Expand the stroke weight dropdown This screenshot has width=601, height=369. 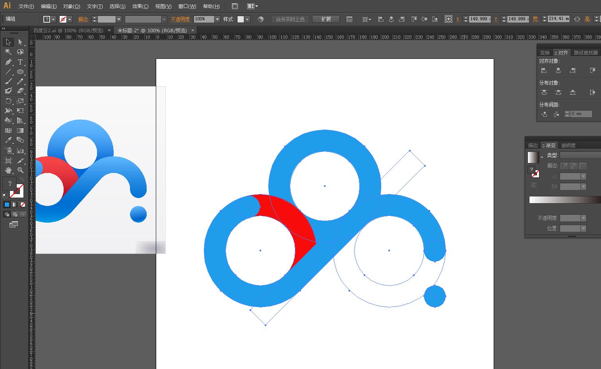[x=118, y=19]
